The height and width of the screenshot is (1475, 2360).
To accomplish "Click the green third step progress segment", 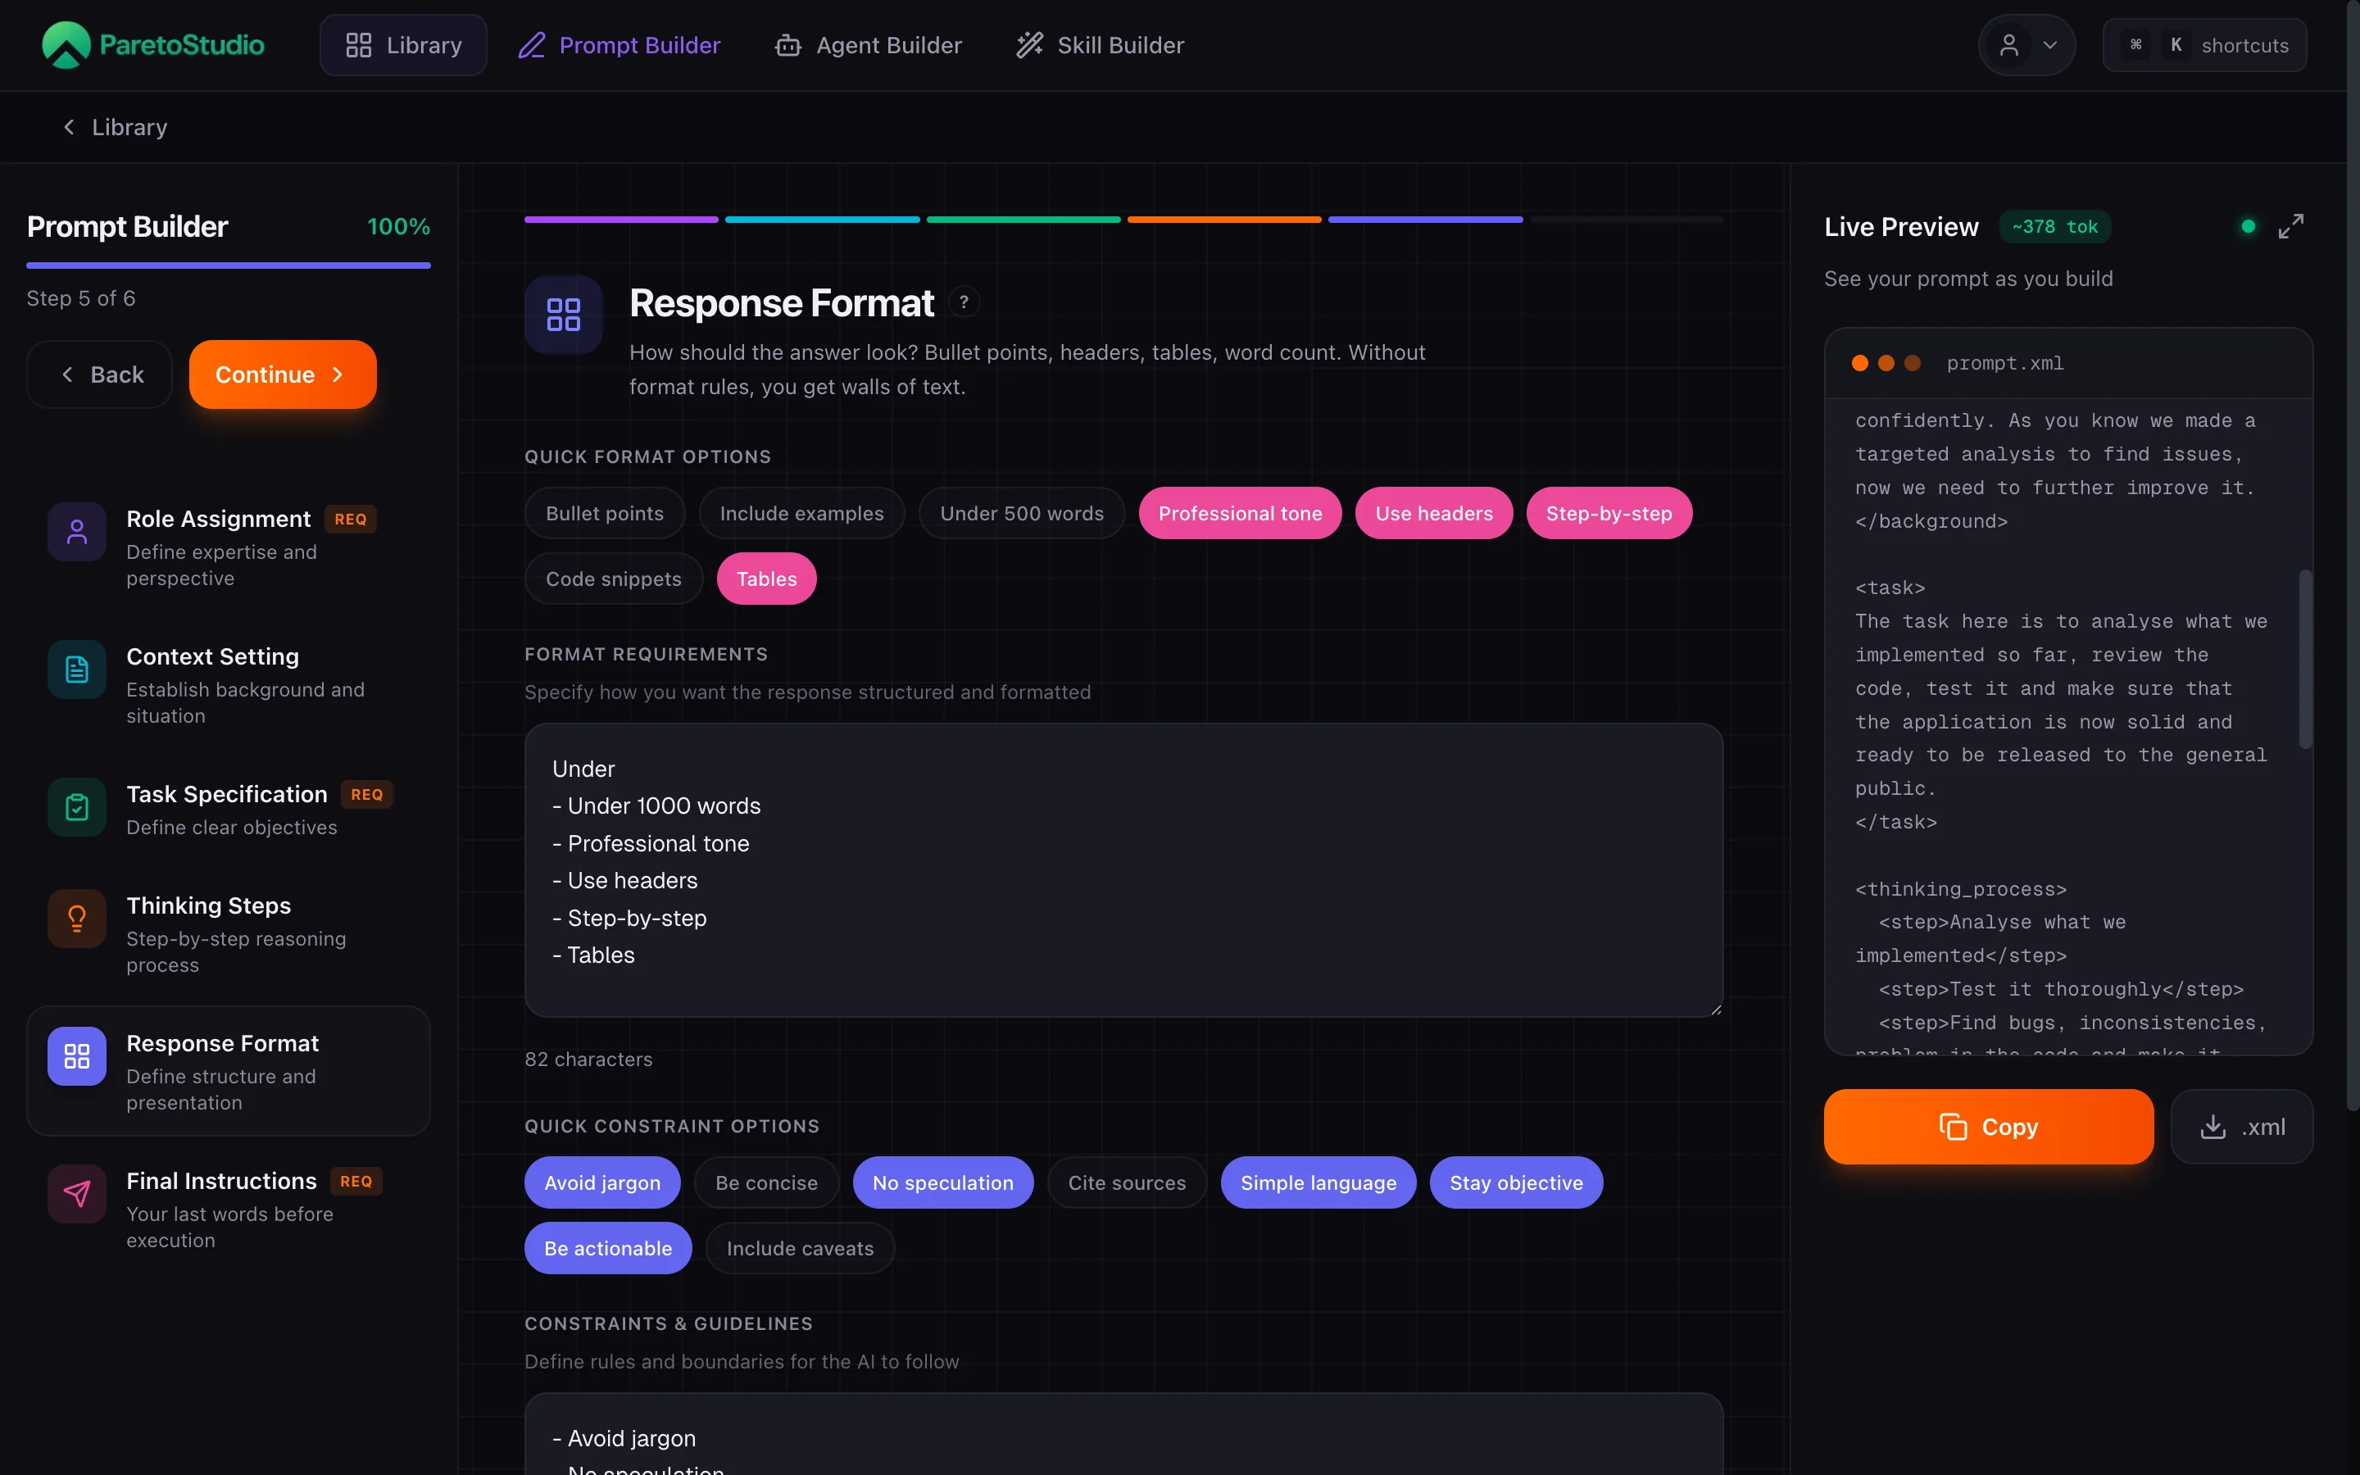I will coord(1023,220).
